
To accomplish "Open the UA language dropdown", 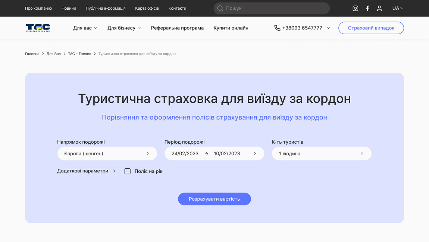I will (x=397, y=8).
